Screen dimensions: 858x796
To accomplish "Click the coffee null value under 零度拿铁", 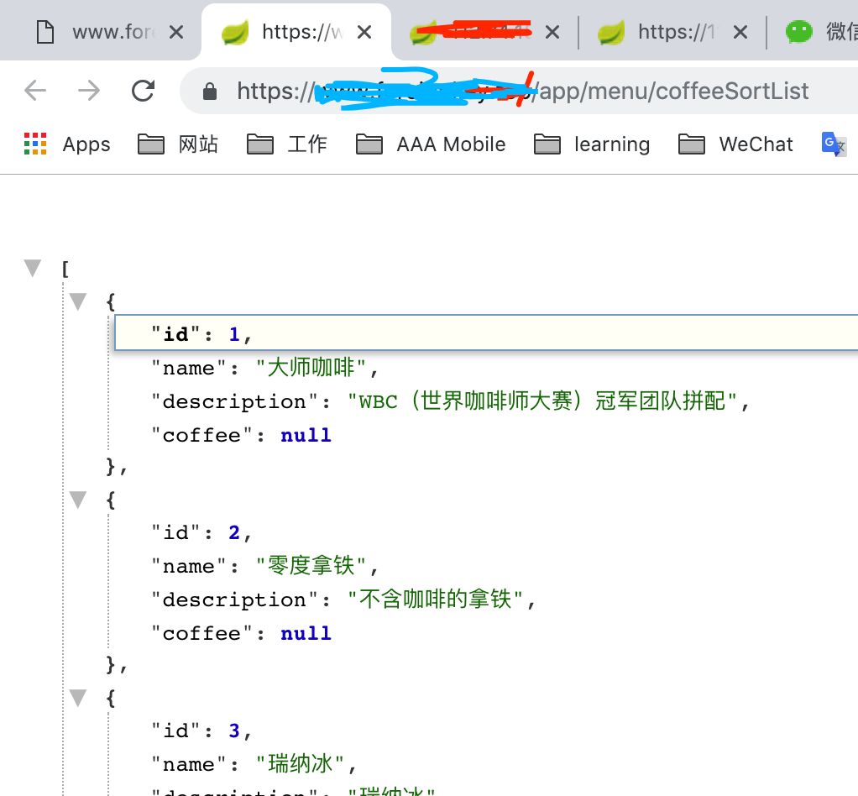I will pyautogui.click(x=306, y=633).
